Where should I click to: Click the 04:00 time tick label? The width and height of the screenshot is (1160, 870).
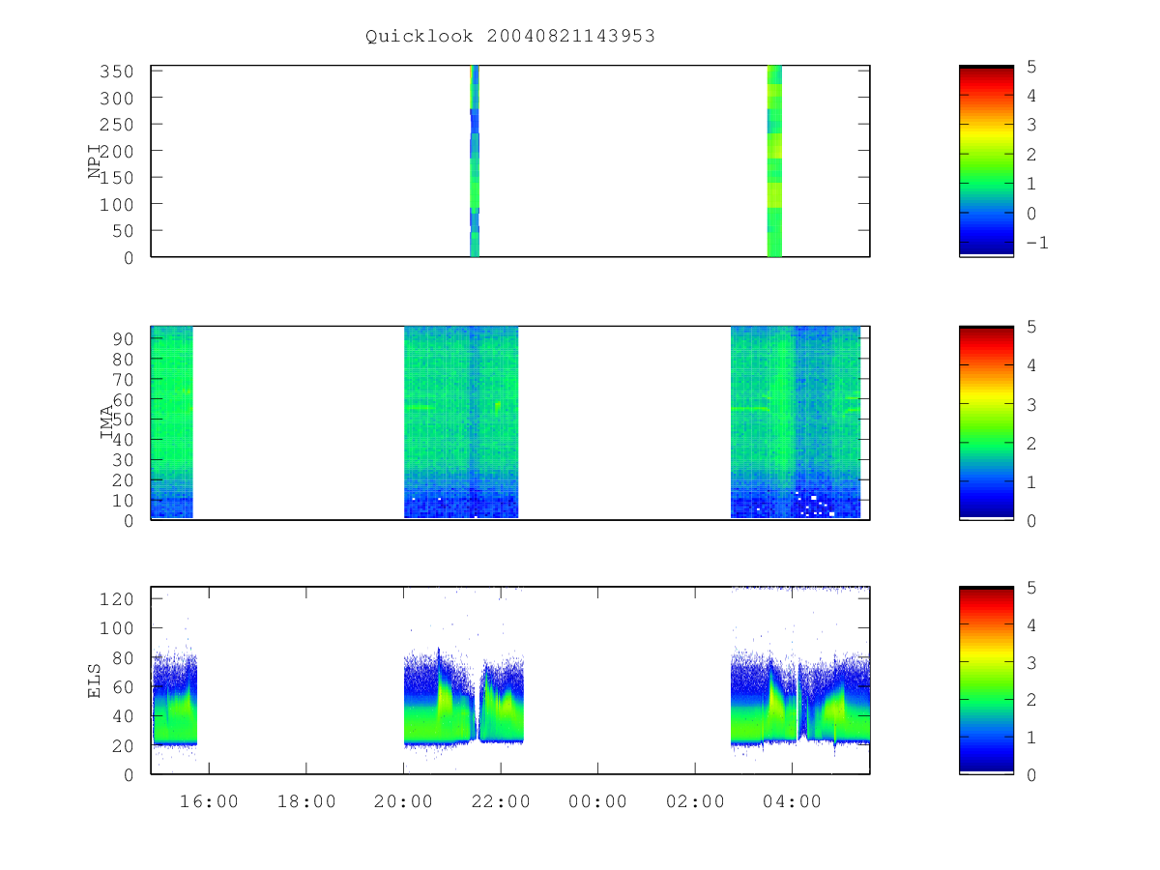(792, 802)
